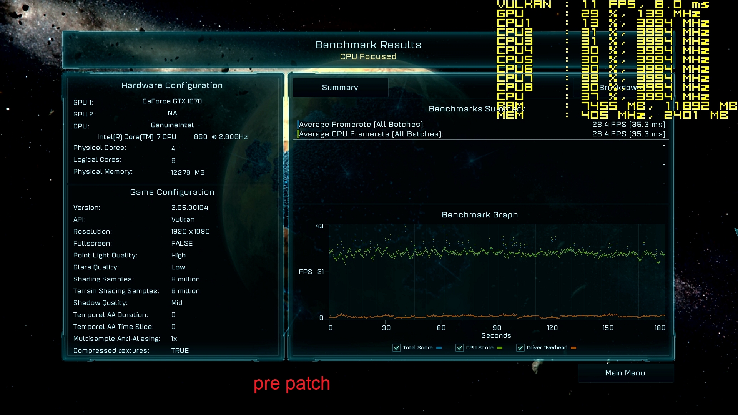Click the green CPU Score legend swatch
Image resolution: width=738 pixels, height=415 pixels.
499,348
